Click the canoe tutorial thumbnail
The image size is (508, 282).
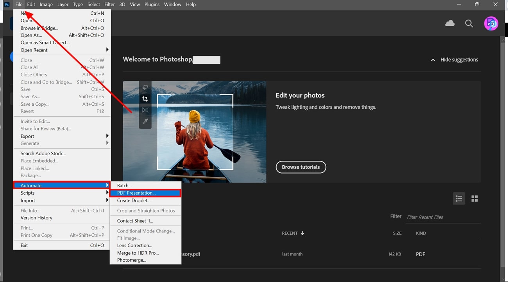click(x=195, y=132)
